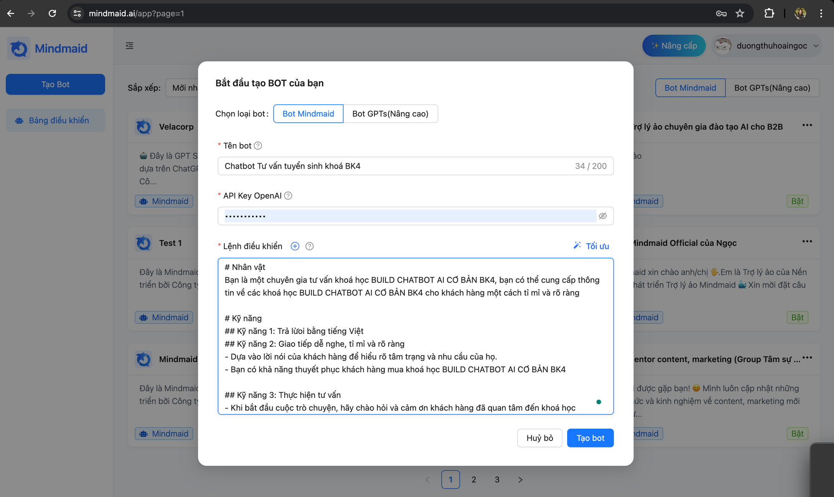The height and width of the screenshot is (497, 834).
Task: Click Mindmaid tag on Test 1 card
Action: click(x=164, y=318)
